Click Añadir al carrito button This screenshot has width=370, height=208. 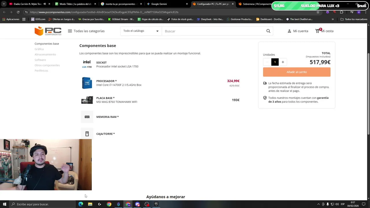(x=297, y=72)
